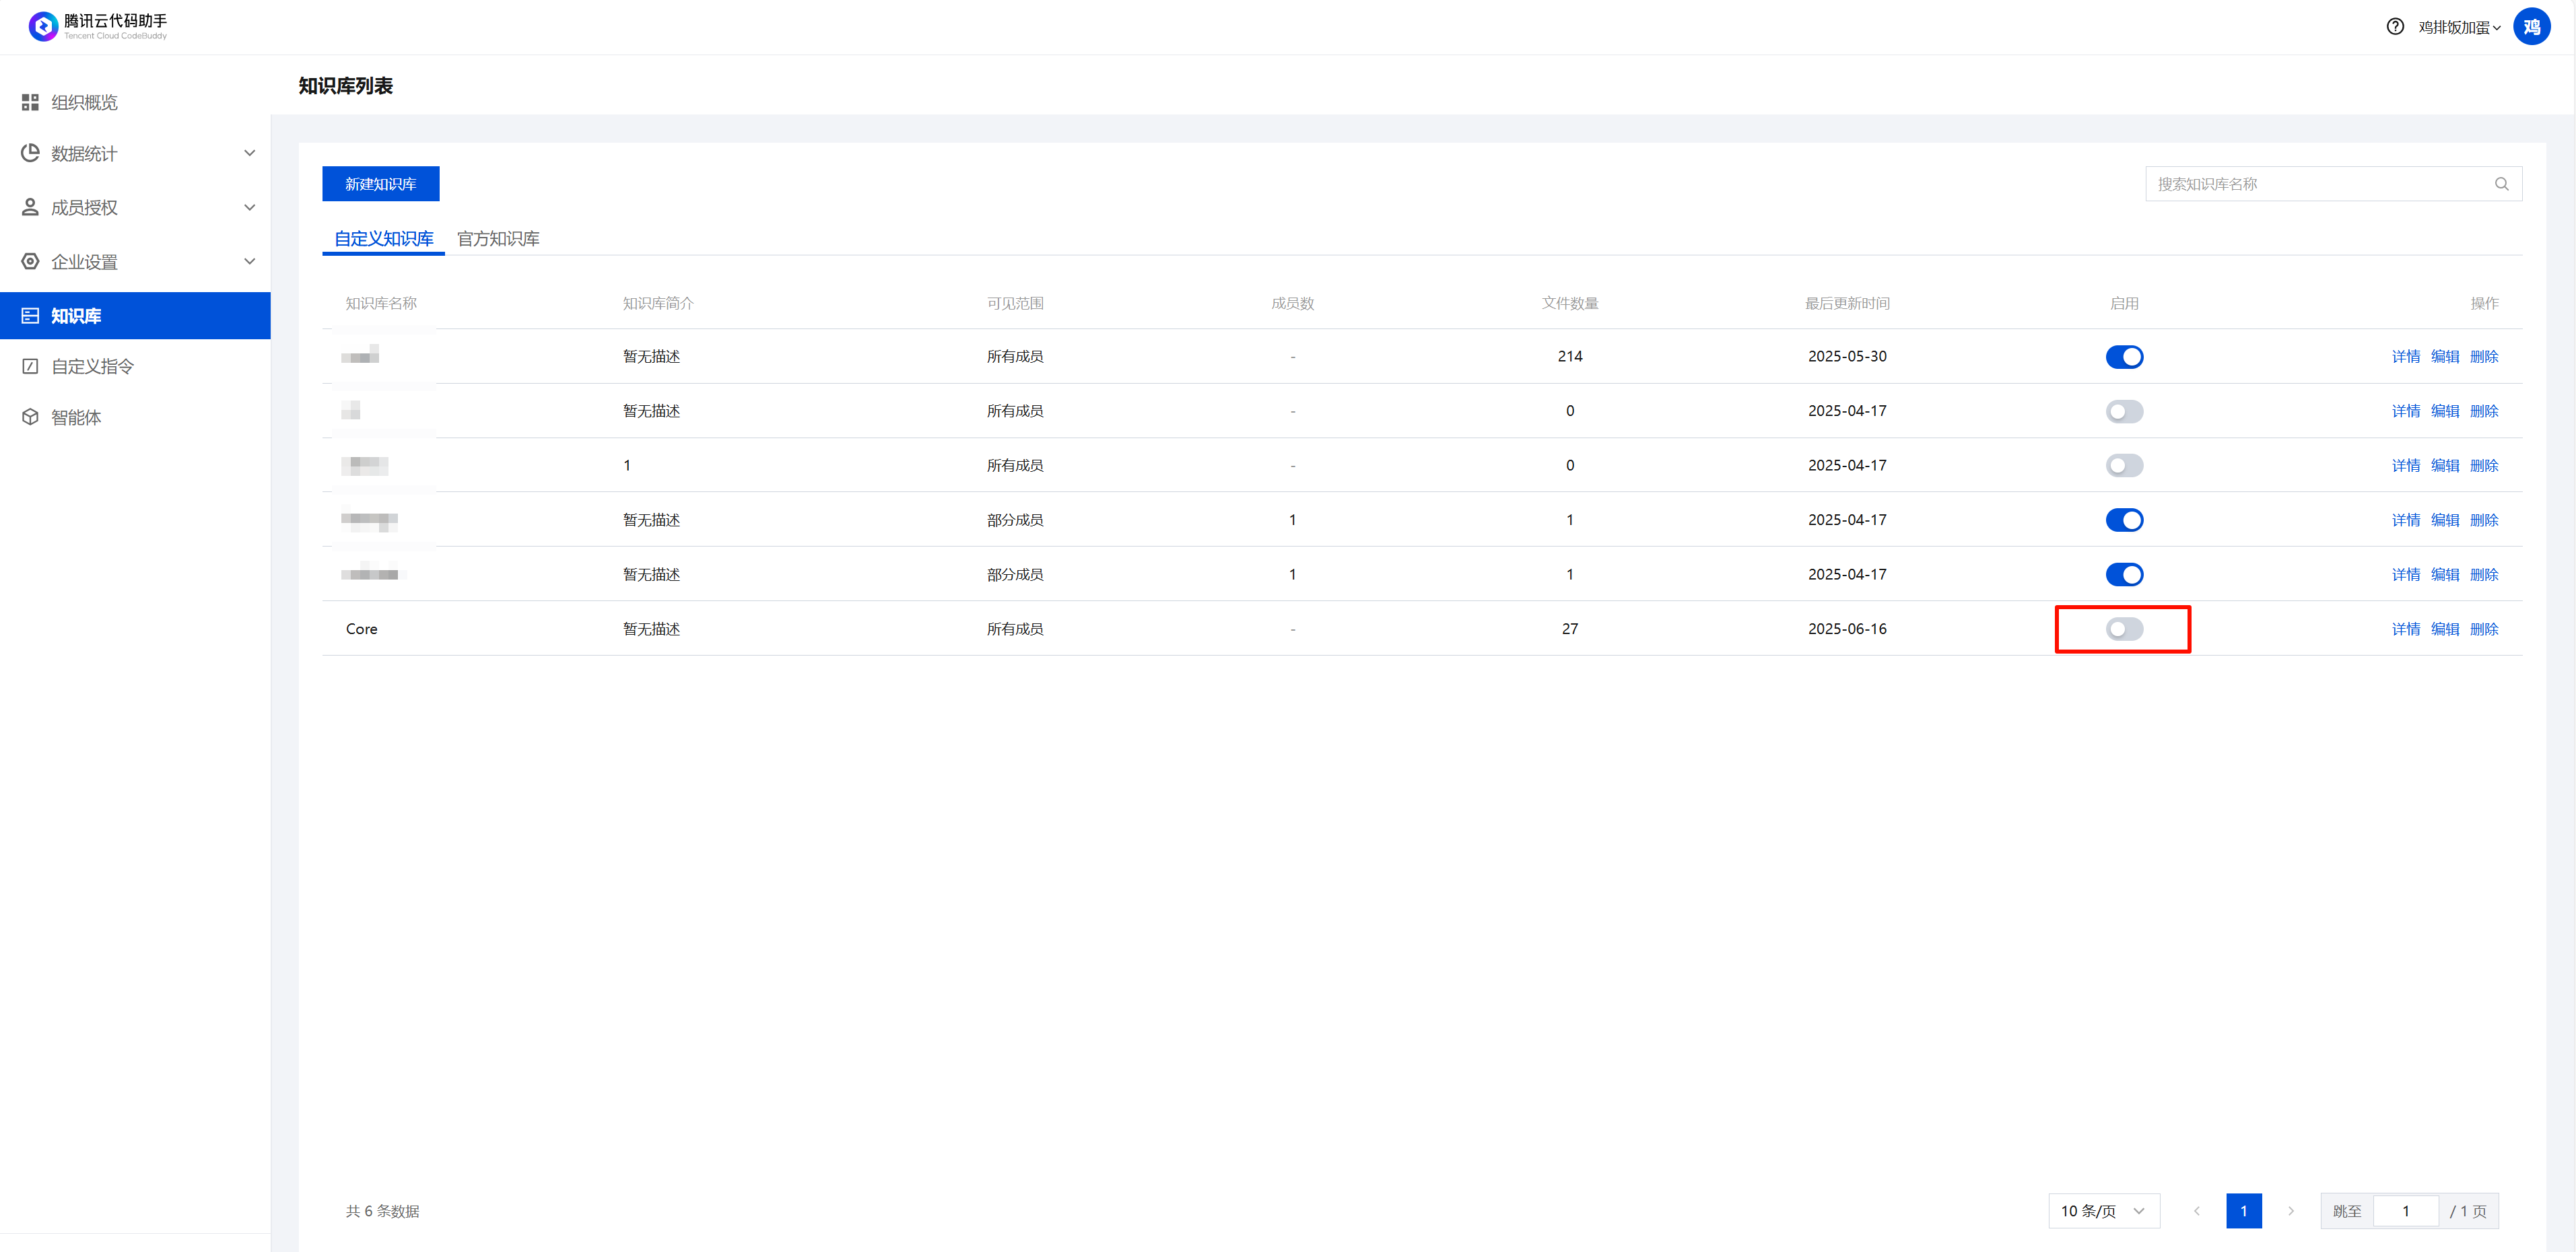Click the 智能体 cube icon
This screenshot has width=2576, height=1252.
coord(30,417)
